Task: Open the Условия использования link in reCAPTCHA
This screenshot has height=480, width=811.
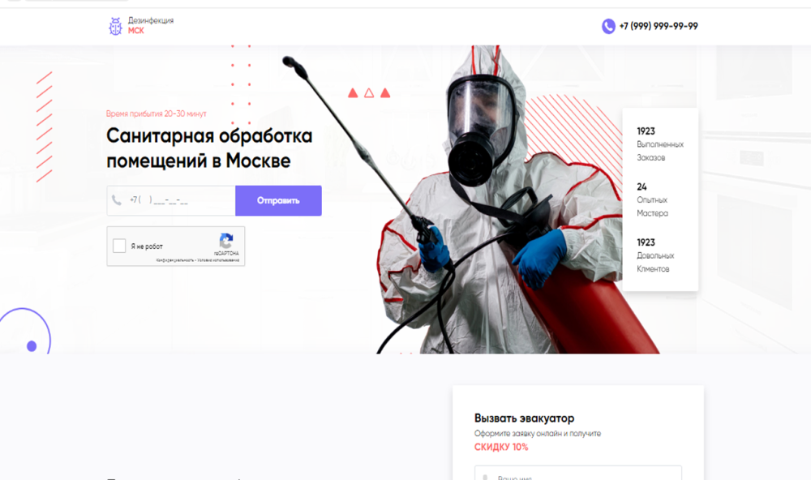Action: pyautogui.click(x=218, y=260)
